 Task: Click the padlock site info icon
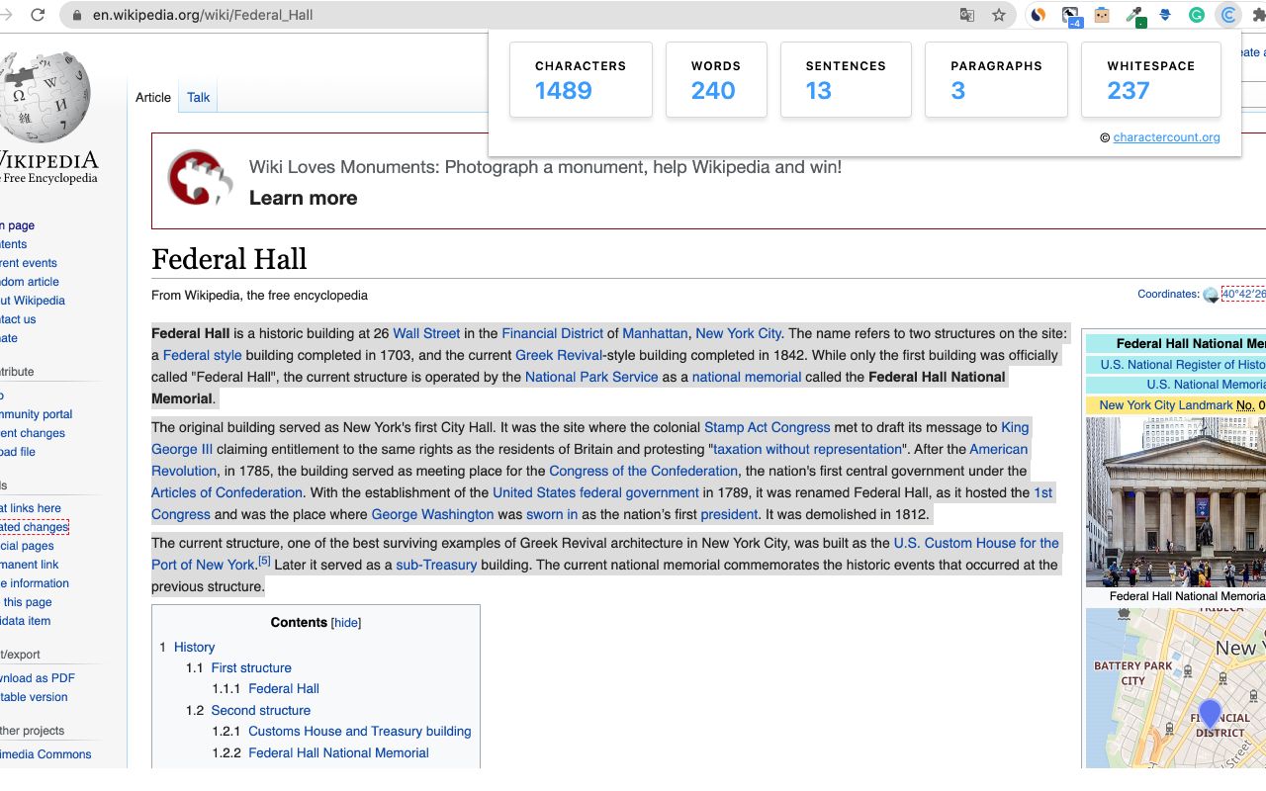pos(76,15)
